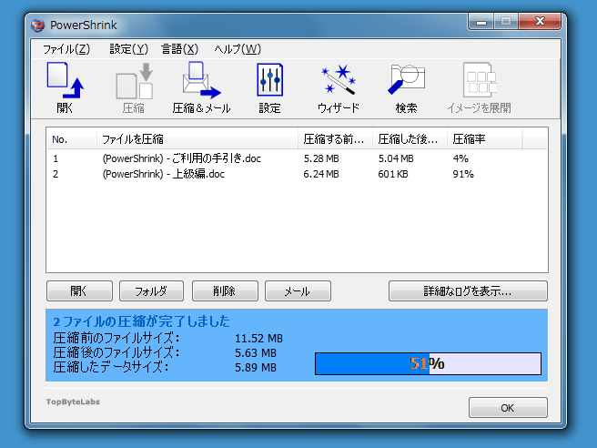This screenshot has width=597, height=448.
Task: Minimize the PowerShrink window
Action: pyautogui.click(x=481, y=22)
